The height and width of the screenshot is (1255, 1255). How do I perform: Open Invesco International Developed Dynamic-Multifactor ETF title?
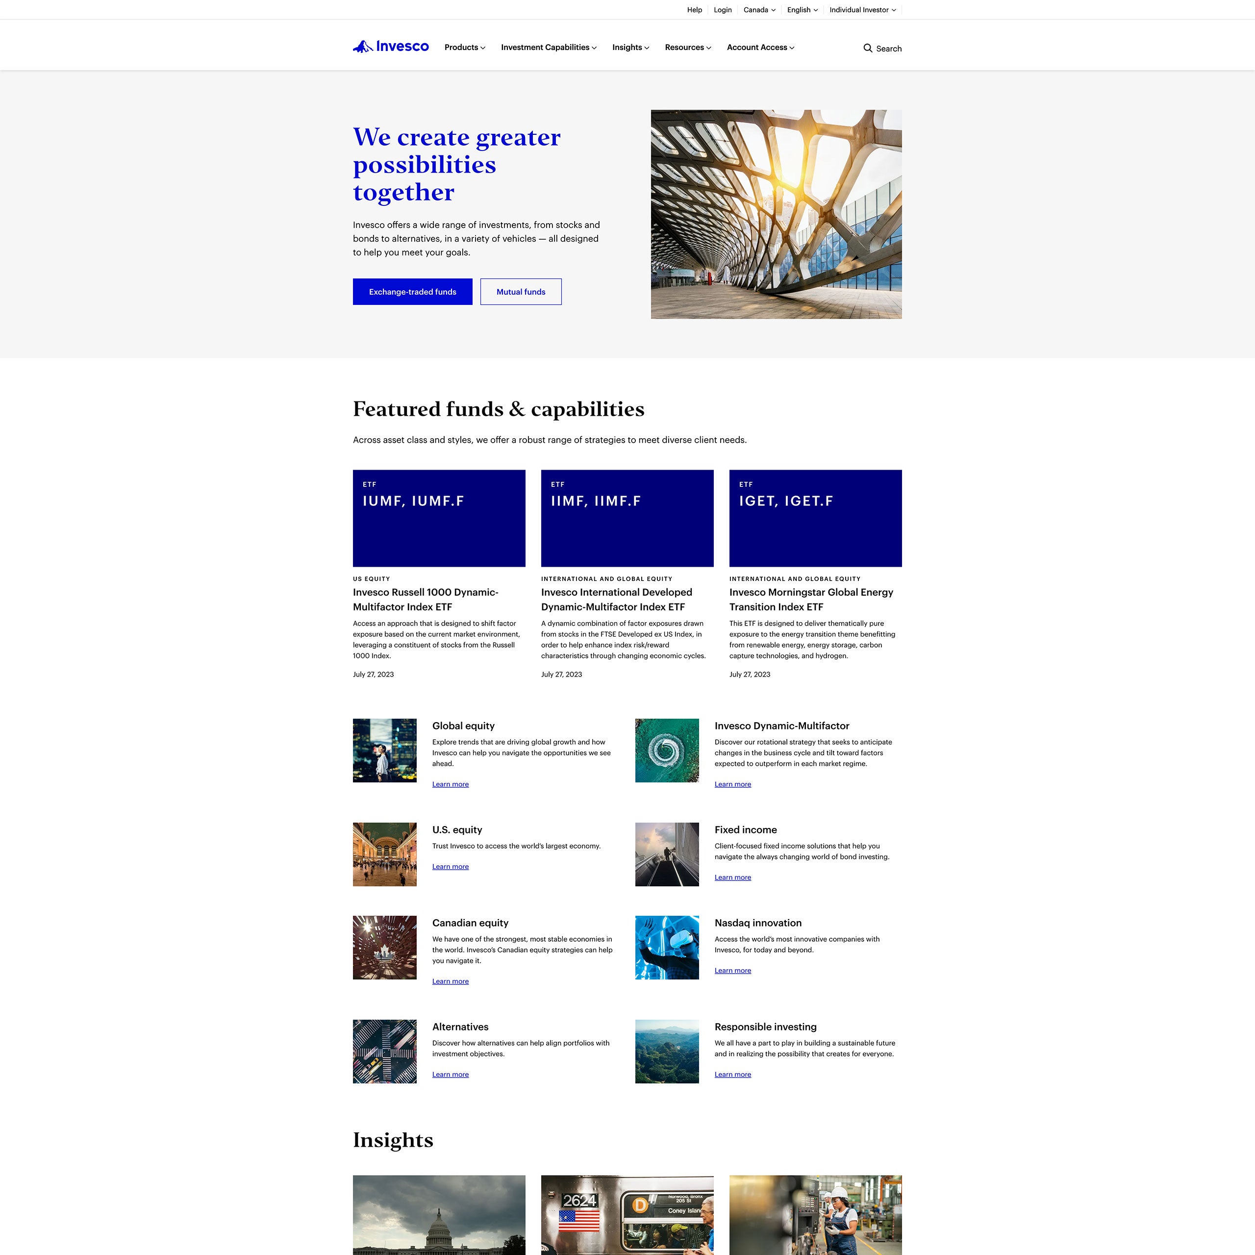616,600
